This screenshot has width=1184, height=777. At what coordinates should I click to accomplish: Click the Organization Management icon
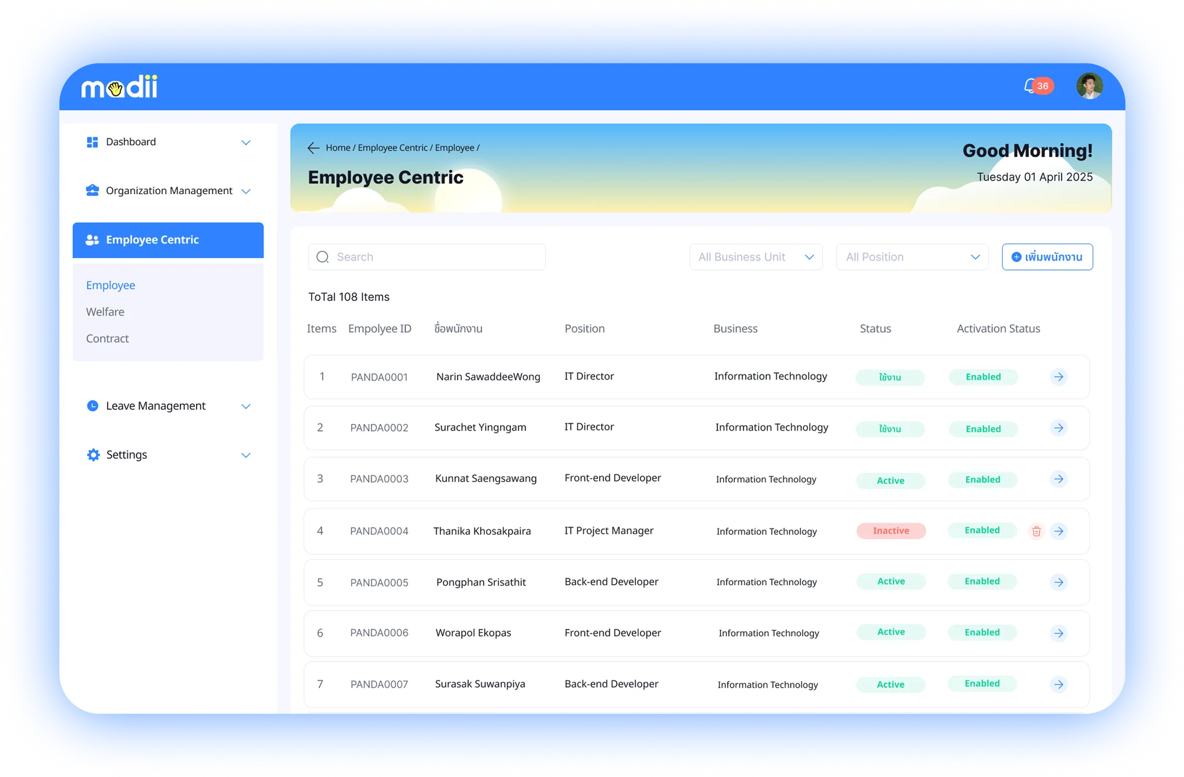[x=92, y=190]
